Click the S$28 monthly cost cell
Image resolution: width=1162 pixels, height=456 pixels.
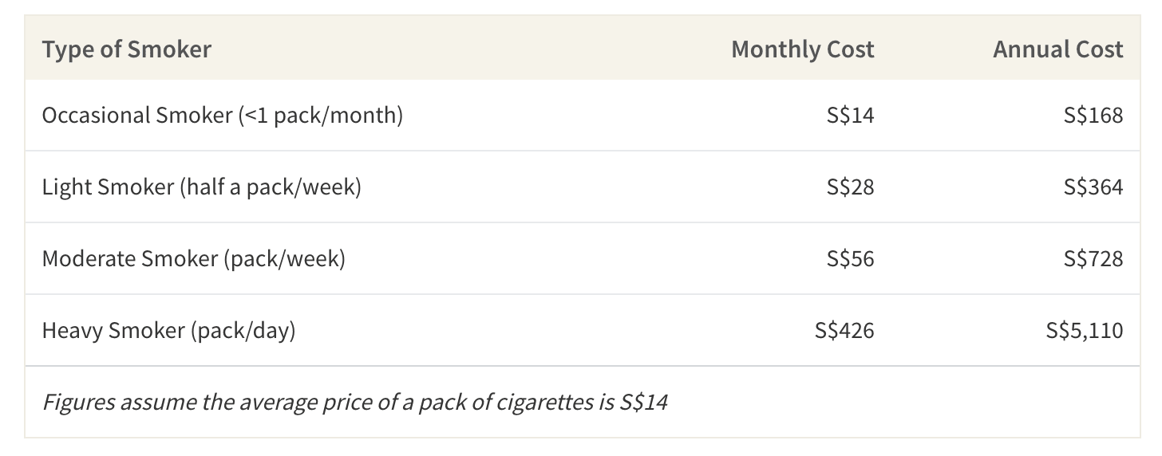pyautogui.click(x=851, y=187)
